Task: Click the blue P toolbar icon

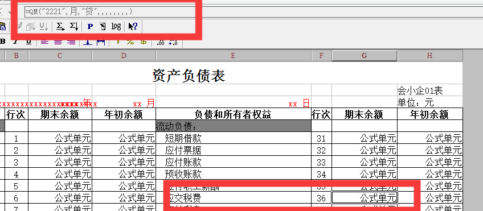Action: point(90,27)
